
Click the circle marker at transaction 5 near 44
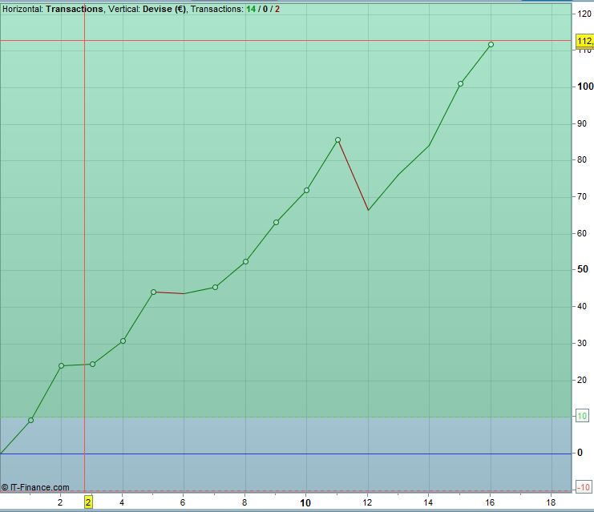coord(153,292)
